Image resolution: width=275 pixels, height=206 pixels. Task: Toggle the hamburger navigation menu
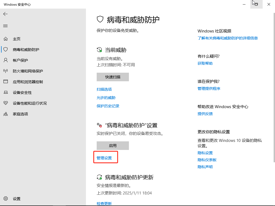(5, 26)
